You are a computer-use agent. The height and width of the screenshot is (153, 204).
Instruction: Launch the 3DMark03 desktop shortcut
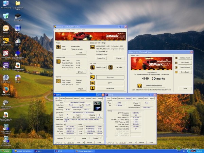(x=6, y=28)
